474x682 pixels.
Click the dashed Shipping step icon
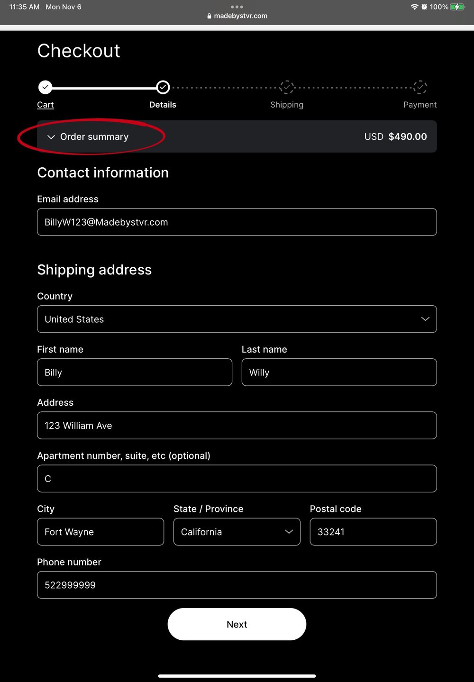(x=287, y=87)
